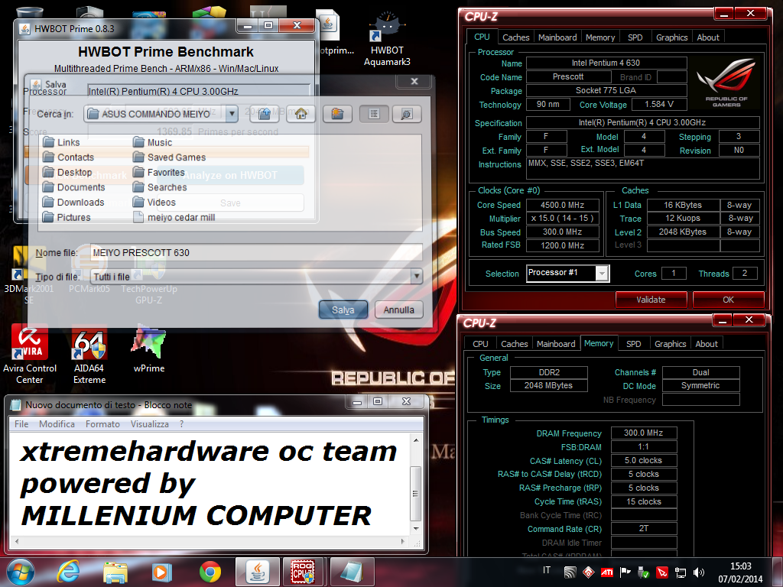Select the meiyo cedar mill file
This screenshot has height=587, width=783.
pyautogui.click(x=174, y=217)
